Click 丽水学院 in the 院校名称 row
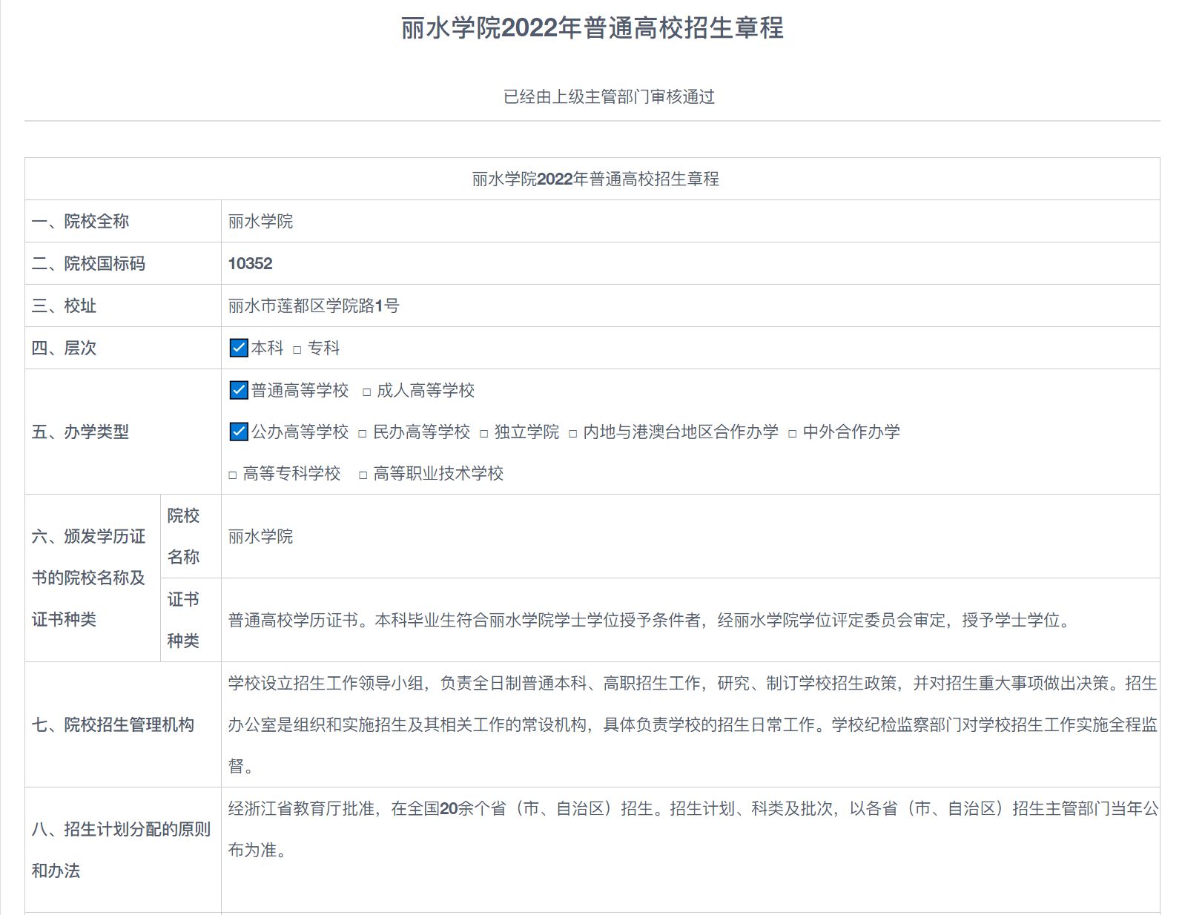 point(260,536)
